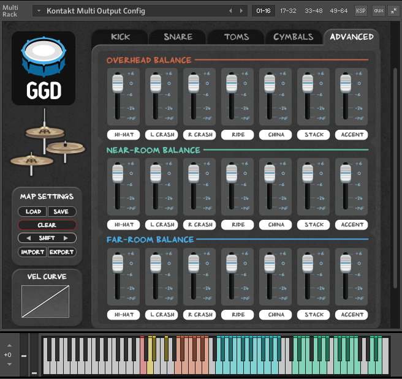Shift the map left with the arrow
Viewport: 402px width, 379px height.
[x=22, y=238]
